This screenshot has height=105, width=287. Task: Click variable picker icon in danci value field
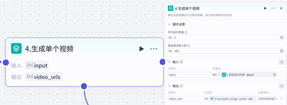pos(274,75)
